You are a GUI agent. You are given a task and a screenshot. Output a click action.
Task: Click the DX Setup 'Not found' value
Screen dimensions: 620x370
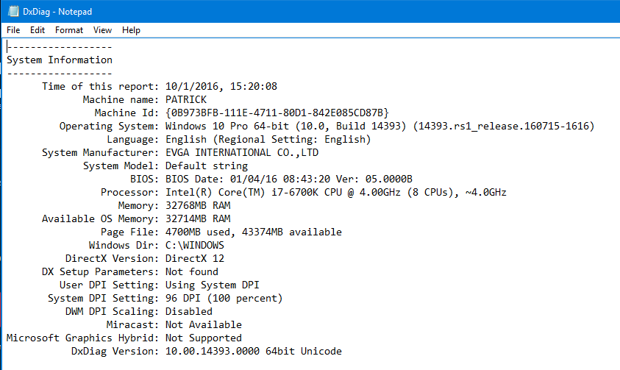[192, 272]
